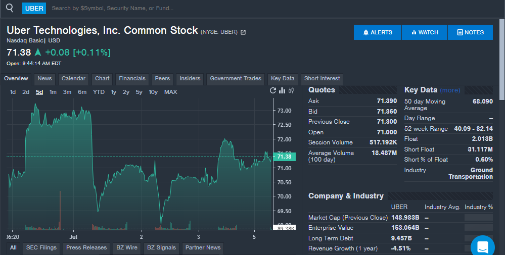Viewport: 505px width, 255px height.
Task: Filter news by BZ Signals
Action: (x=161, y=248)
